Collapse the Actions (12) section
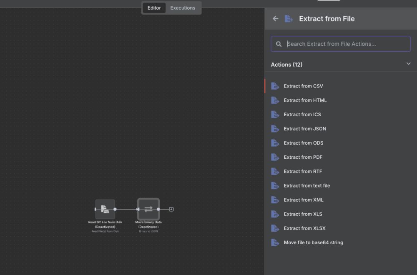Screen dimensions: 417x275 coord(408,64)
